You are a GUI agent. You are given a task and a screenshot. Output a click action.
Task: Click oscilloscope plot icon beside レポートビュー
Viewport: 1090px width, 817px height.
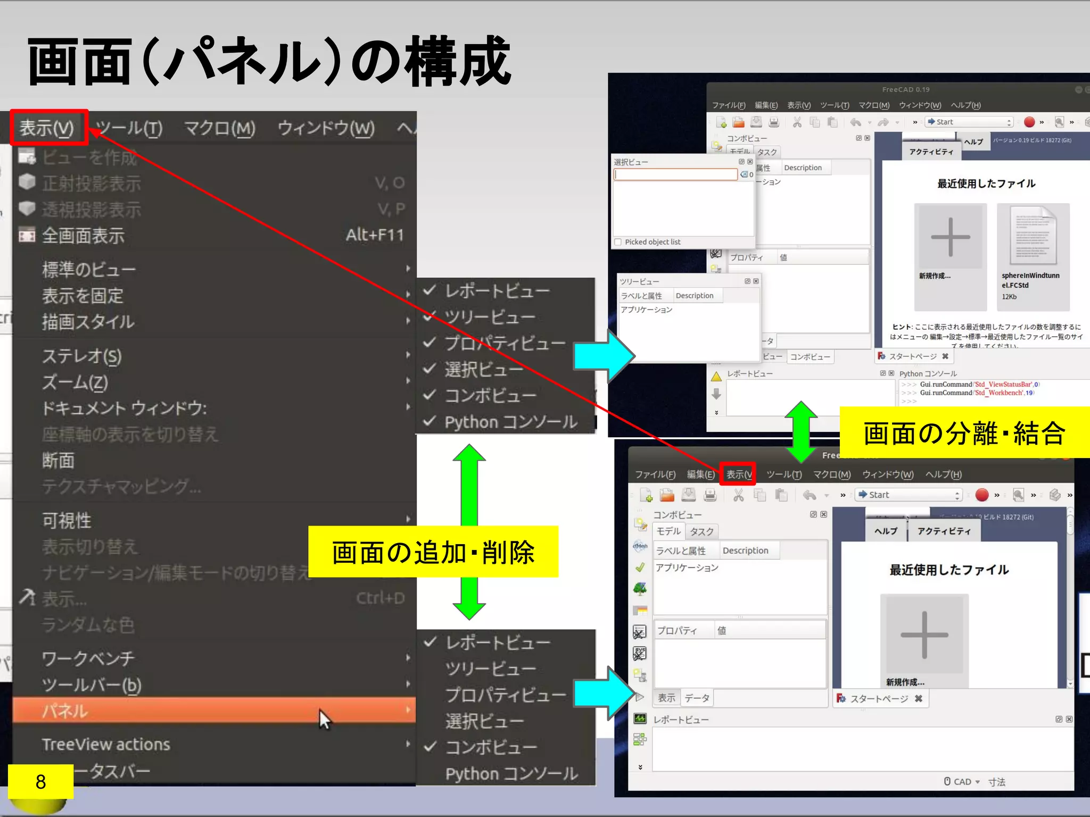tap(640, 719)
